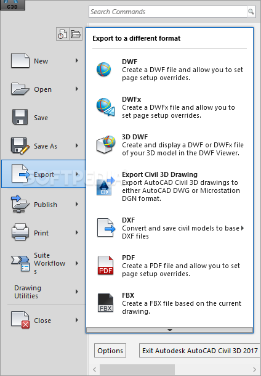Choose the DWF export option
The width and height of the screenshot is (261, 376).
[x=169, y=70]
